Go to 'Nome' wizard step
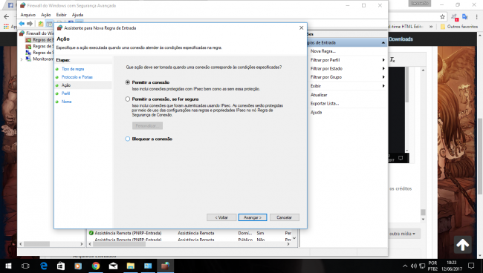Viewport: 483px width, 273px height. (x=67, y=102)
